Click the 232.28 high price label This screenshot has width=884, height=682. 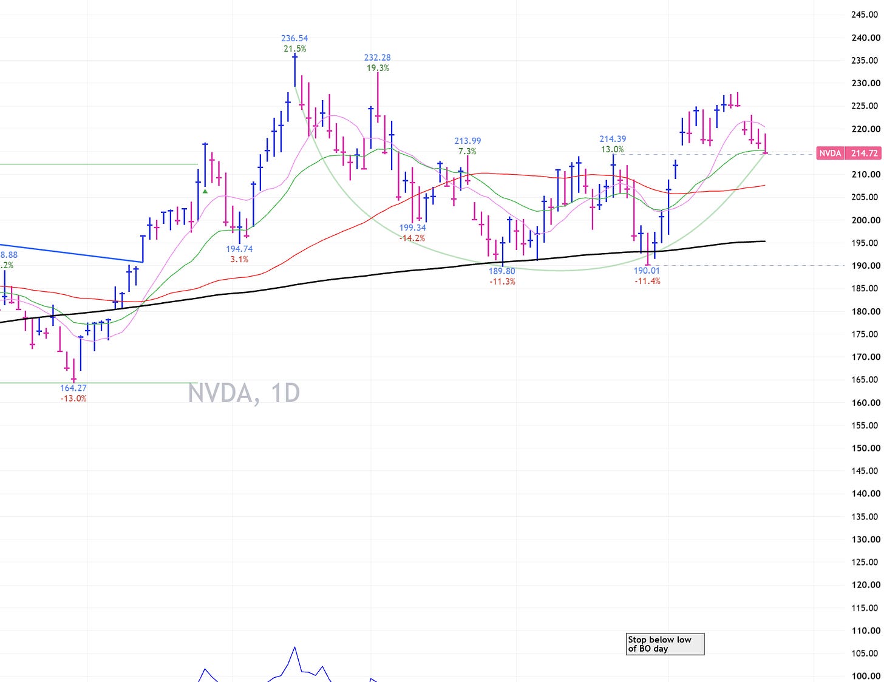(x=378, y=58)
